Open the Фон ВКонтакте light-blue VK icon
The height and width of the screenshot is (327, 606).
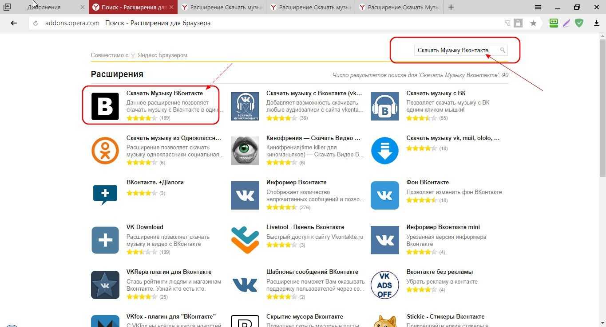pos(385,195)
